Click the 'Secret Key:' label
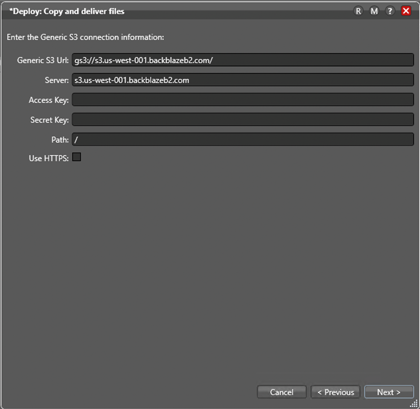The width and height of the screenshot is (420, 409). coord(49,120)
